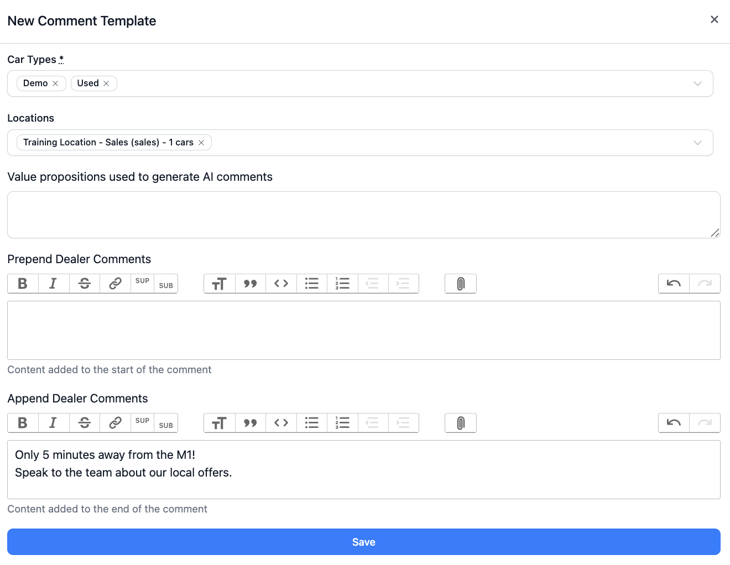This screenshot has height=565, width=730.
Task: Focus the Value propositions text area
Action: (x=363, y=215)
